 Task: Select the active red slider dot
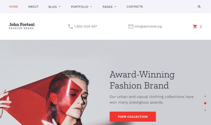tap(205, 103)
